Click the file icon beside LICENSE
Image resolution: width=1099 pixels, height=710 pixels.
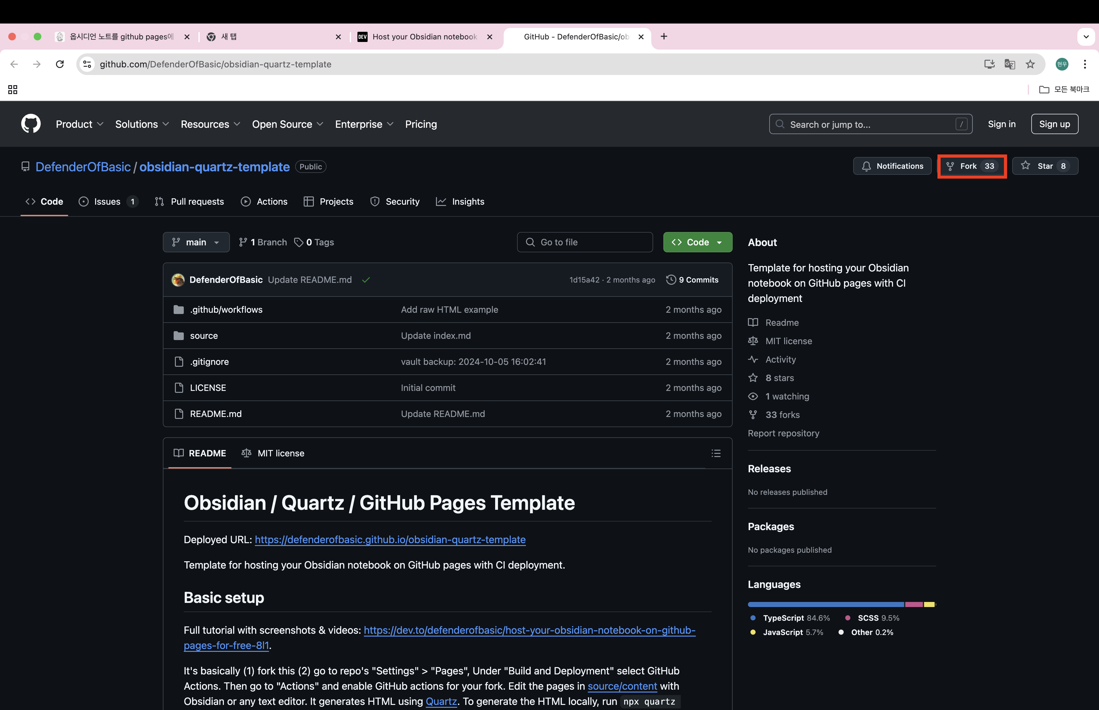179,388
